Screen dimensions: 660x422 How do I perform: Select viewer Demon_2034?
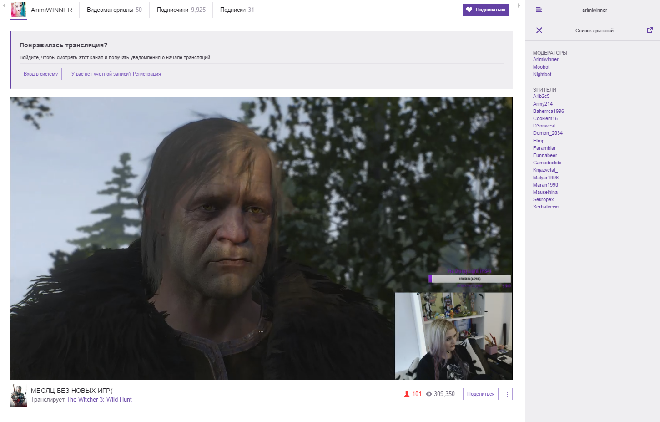(x=548, y=133)
